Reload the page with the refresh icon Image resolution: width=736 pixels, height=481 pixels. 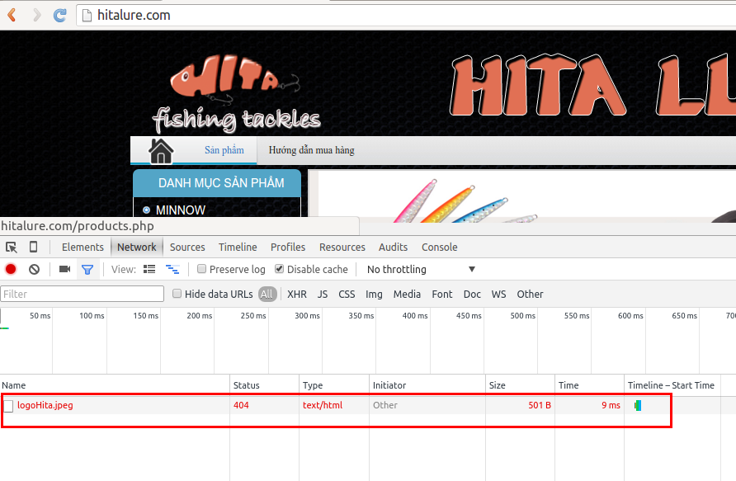pos(59,15)
